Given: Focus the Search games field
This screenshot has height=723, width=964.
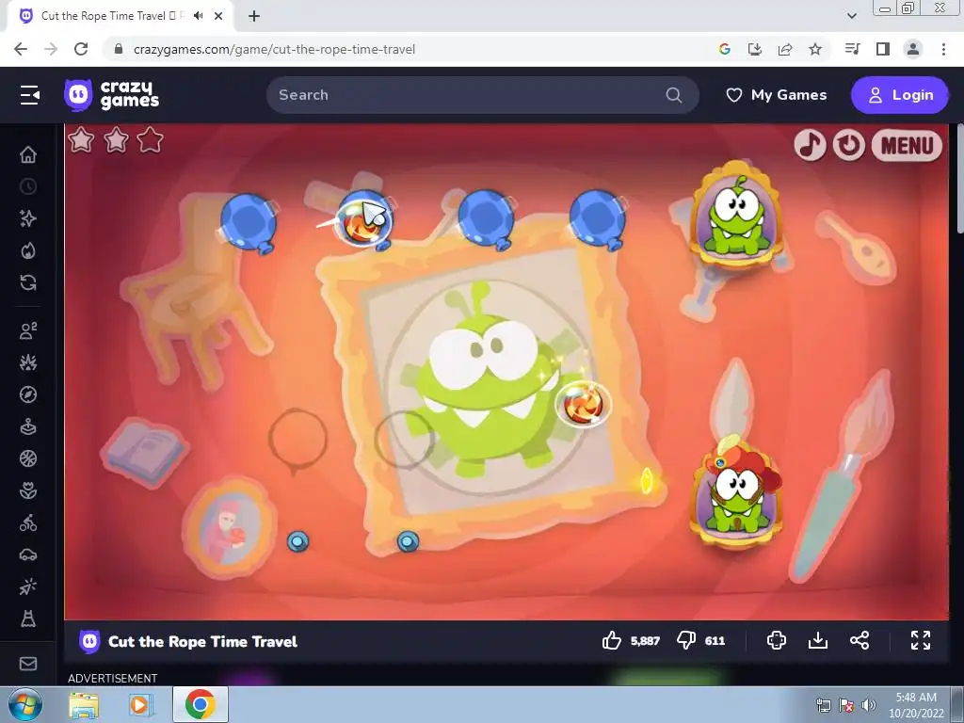Looking at the screenshot, I should pos(483,95).
